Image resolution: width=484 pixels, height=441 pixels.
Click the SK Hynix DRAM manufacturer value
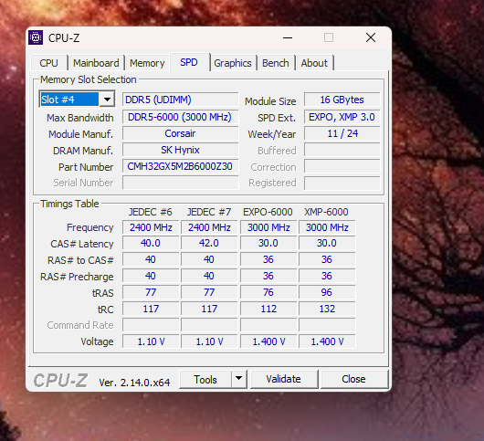click(x=180, y=150)
